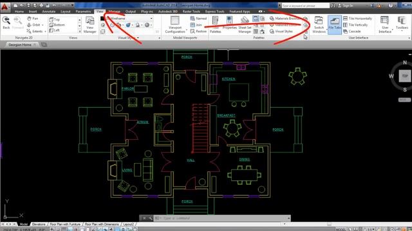This screenshot has height=231, width=412.
Task: Click the PARLOR room label
Action: click(x=127, y=89)
